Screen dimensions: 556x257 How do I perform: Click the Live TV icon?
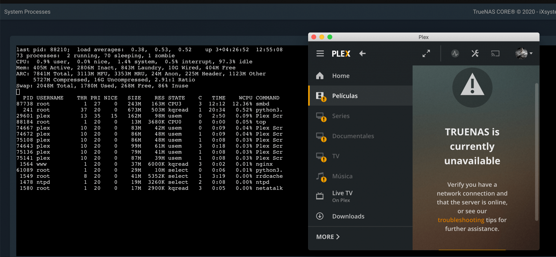tap(320, 196)
